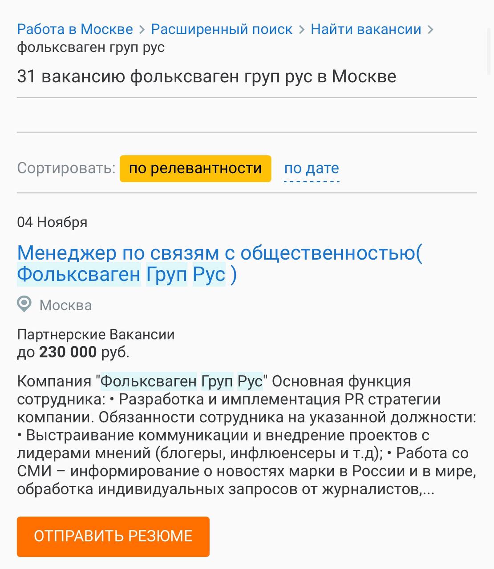Viewport: 494px width, 569px height.
Task: Go to Найти вакансии section
Action: coord(365,29)
